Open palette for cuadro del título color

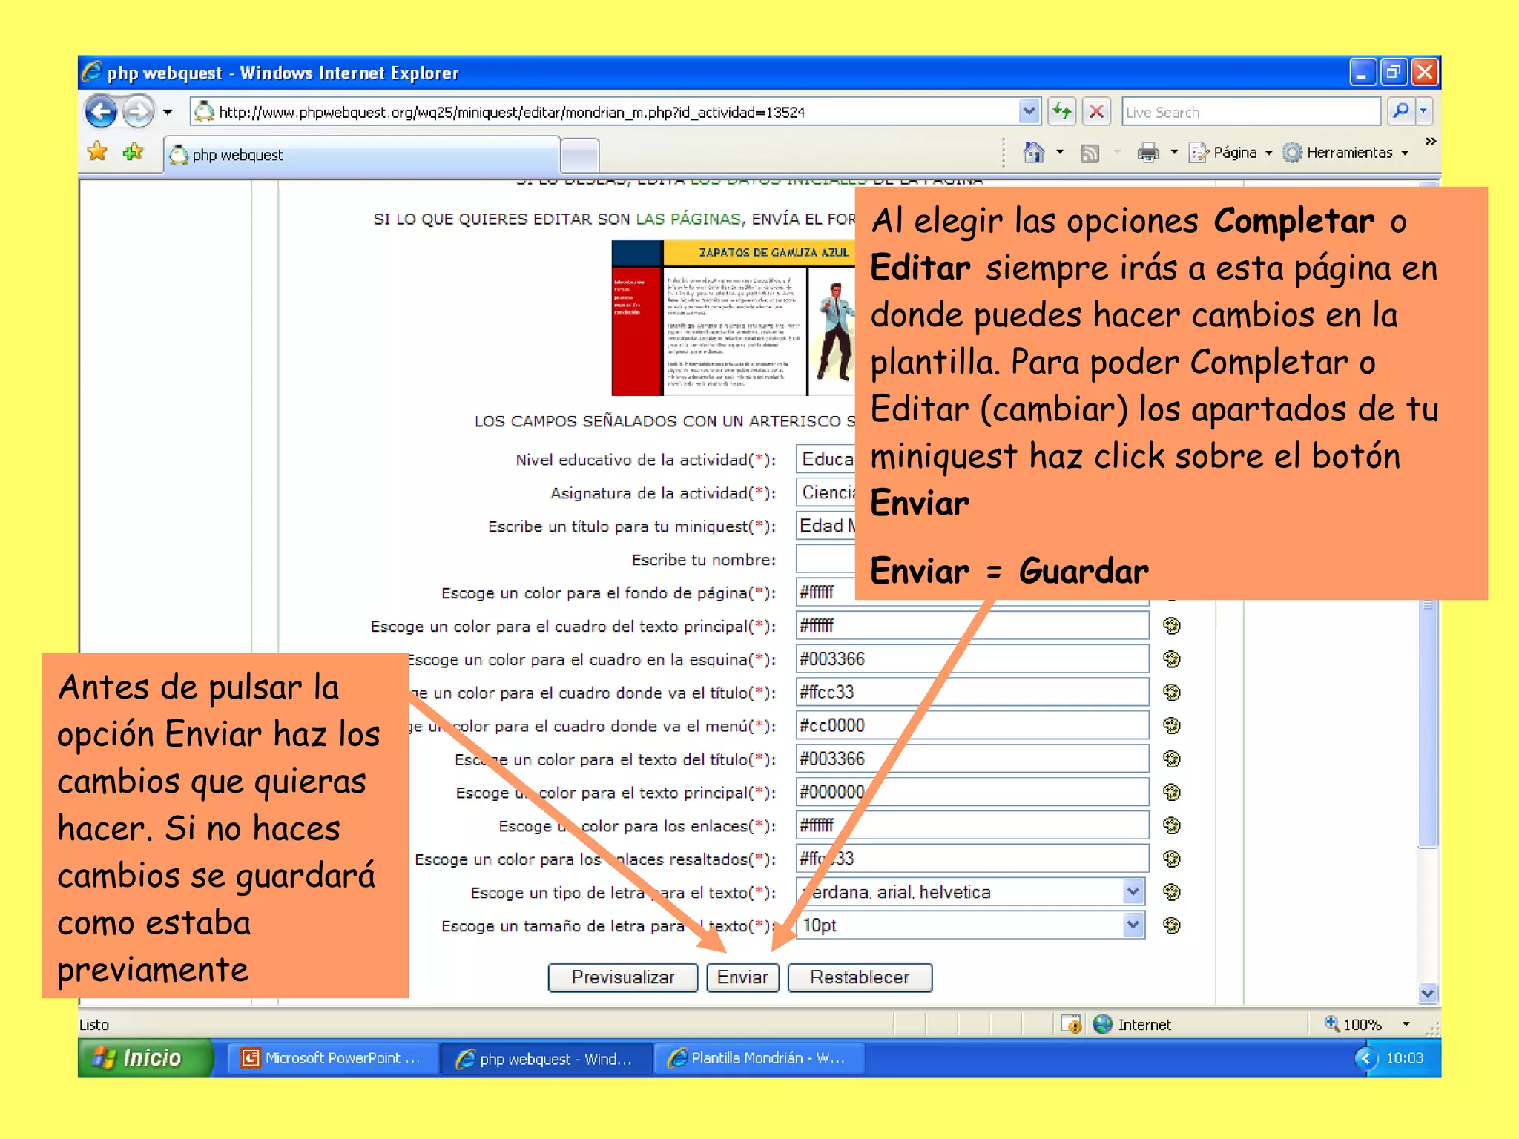click(x=1172, y=693)
